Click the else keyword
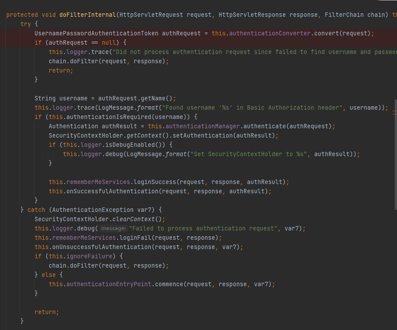 [49, 275]
